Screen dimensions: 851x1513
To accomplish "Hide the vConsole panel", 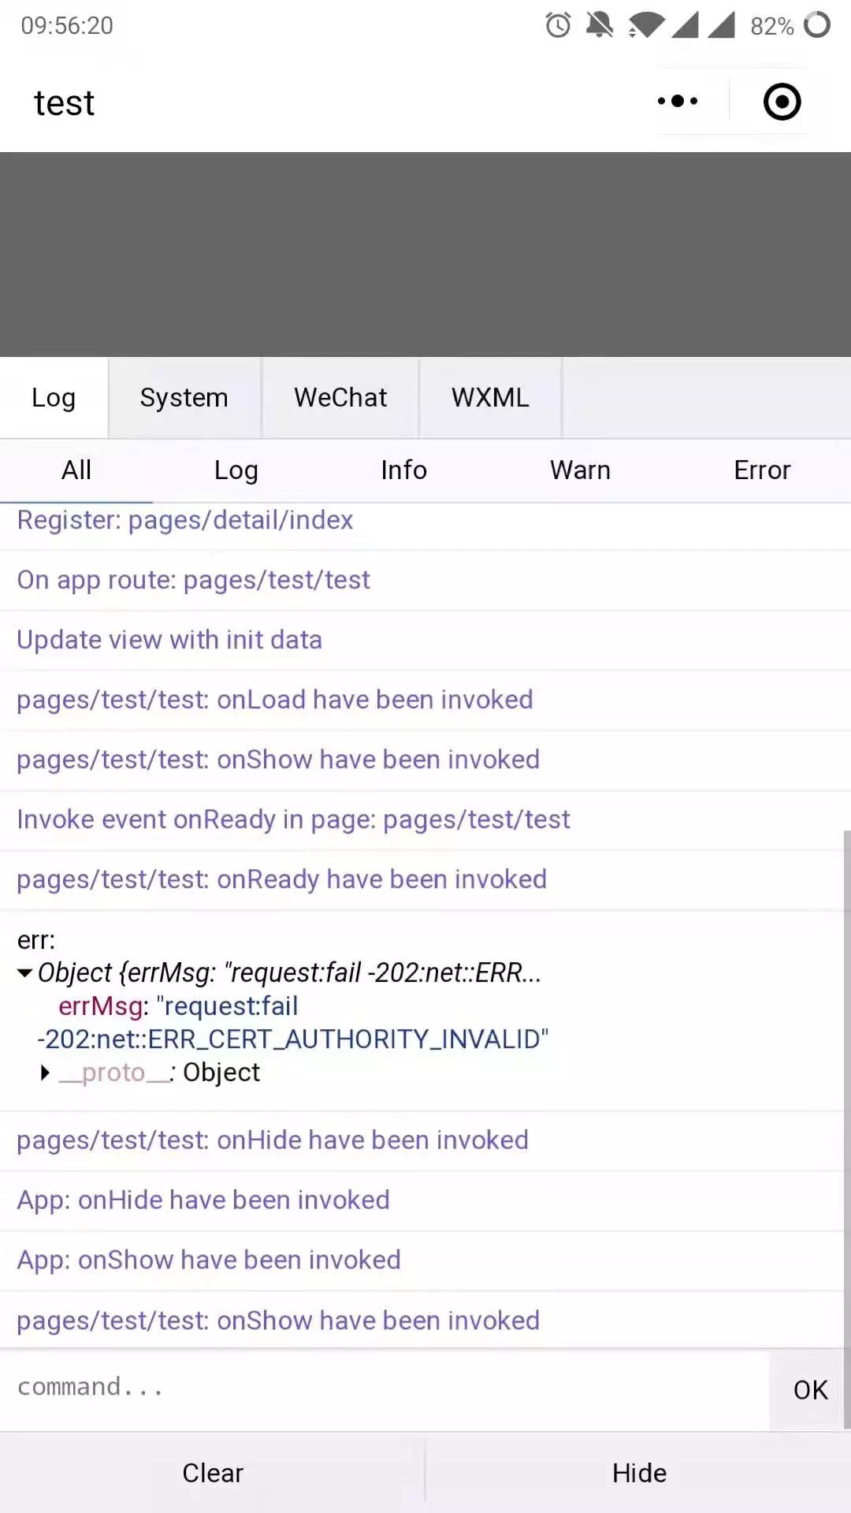I will pyautogui.click(x=639, y=1473).
